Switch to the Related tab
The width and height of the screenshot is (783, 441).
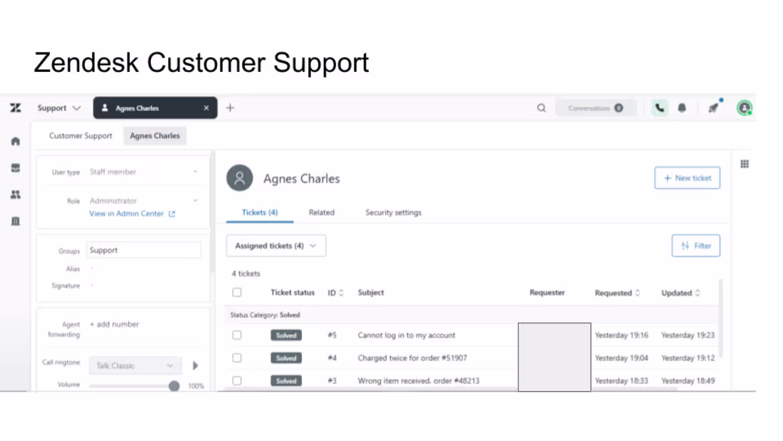322,212
